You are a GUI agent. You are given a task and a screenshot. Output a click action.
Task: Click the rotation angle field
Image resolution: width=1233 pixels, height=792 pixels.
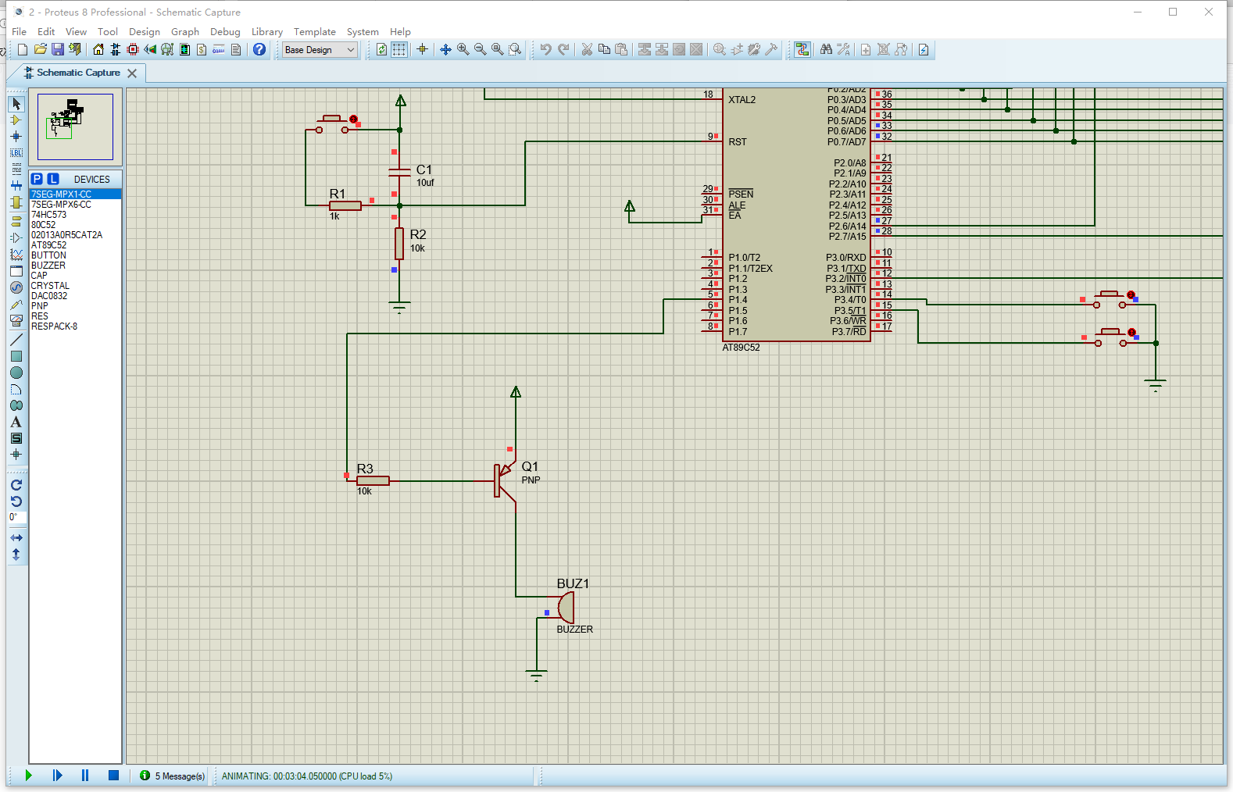[17, 518]
